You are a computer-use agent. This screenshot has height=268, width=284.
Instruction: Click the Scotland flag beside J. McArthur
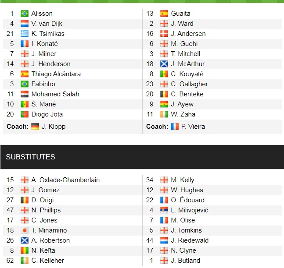164,64
